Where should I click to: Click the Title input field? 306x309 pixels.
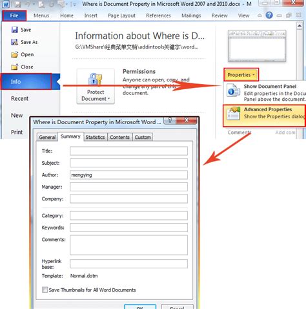128,151
